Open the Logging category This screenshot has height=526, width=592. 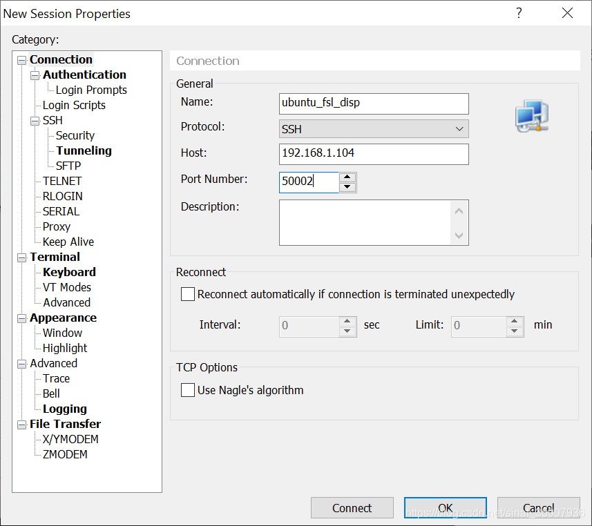pos(65,409)
